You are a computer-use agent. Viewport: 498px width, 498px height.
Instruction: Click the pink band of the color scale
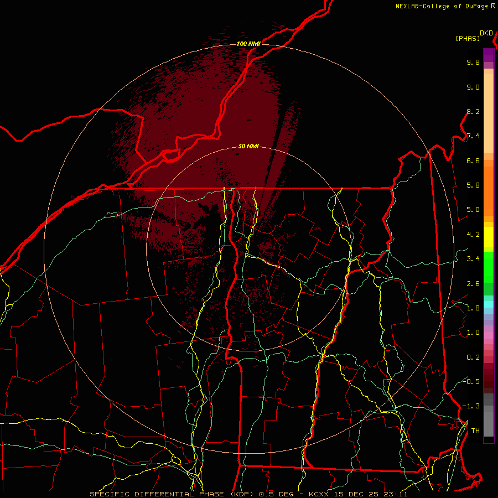(489, 335)
